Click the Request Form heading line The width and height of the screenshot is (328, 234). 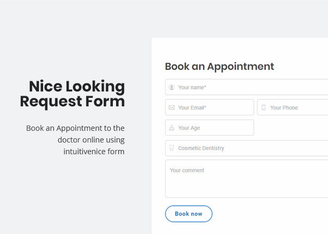[x=72, y=102]
